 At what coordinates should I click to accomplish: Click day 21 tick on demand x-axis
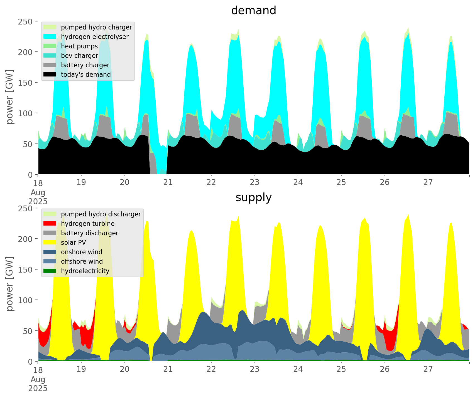click(168, 182)
